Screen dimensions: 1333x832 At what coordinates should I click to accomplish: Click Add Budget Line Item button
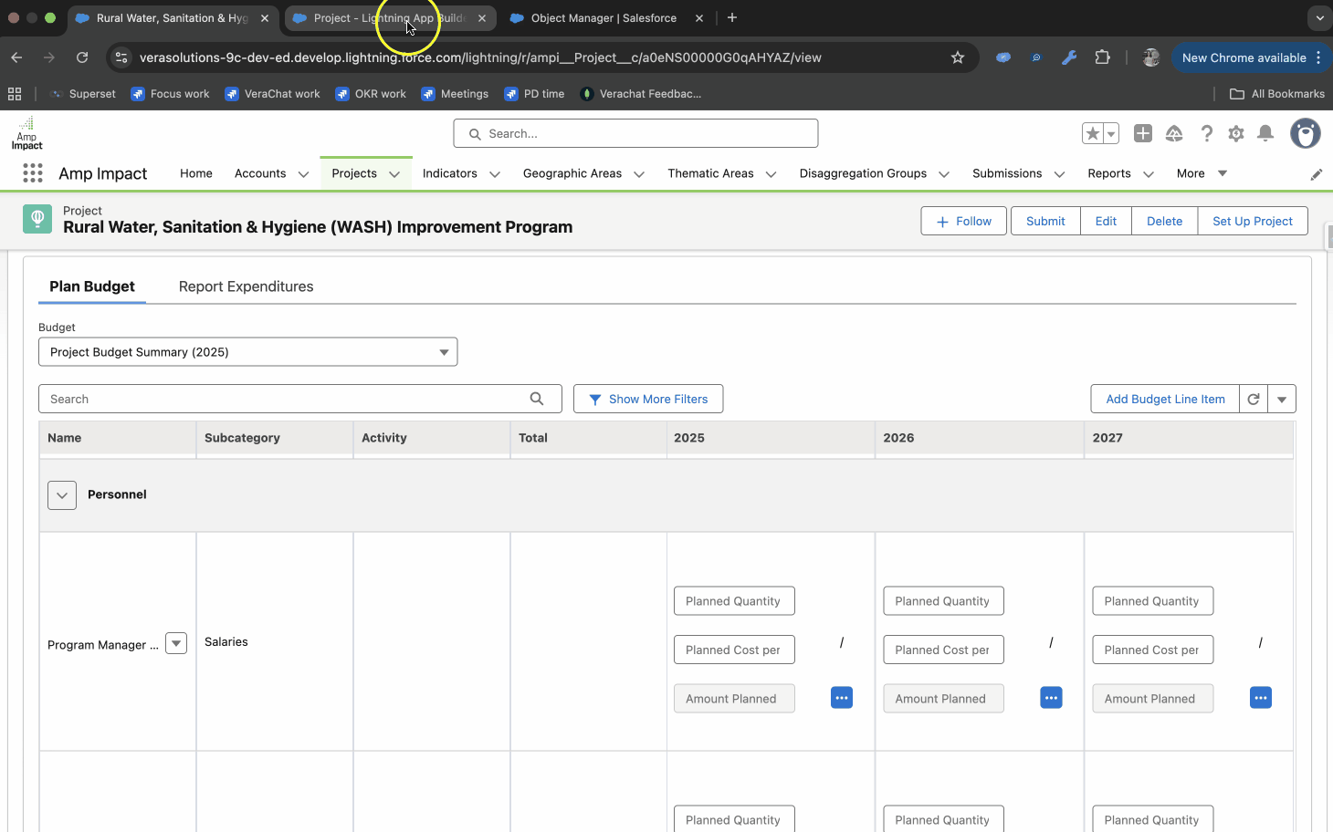click(1165, 399)
